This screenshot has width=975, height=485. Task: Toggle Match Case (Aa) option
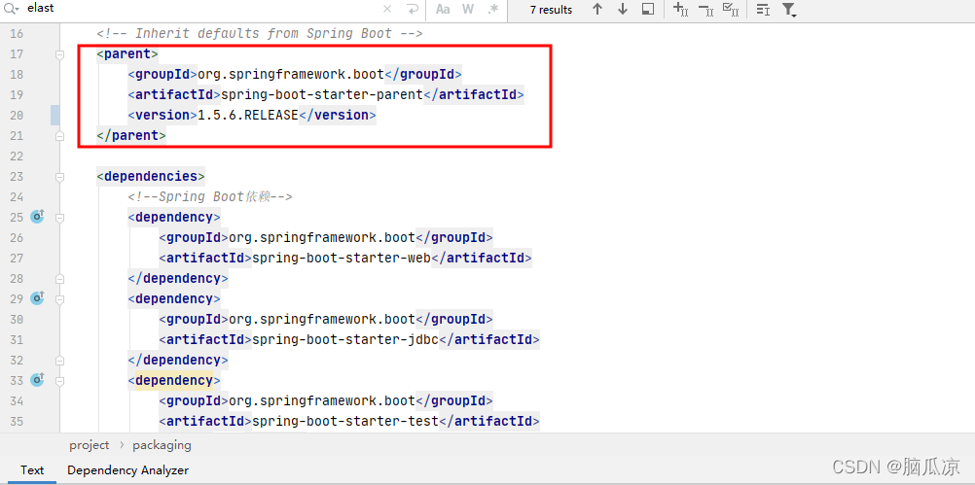point(443,10)
